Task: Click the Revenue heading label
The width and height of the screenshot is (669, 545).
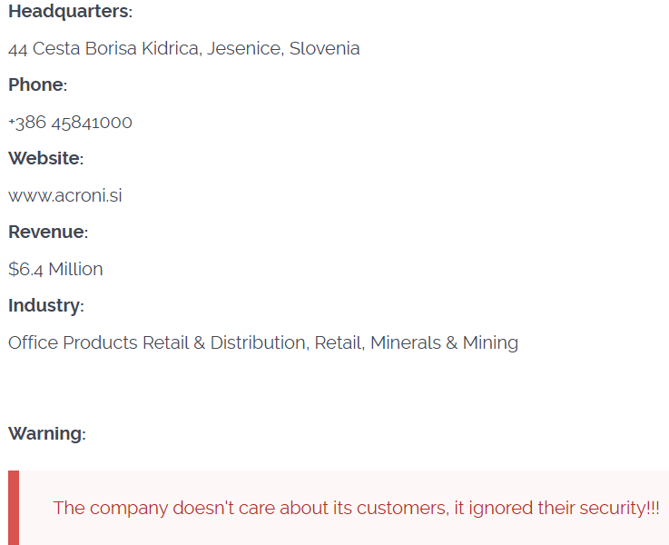Action: [47, 233]
